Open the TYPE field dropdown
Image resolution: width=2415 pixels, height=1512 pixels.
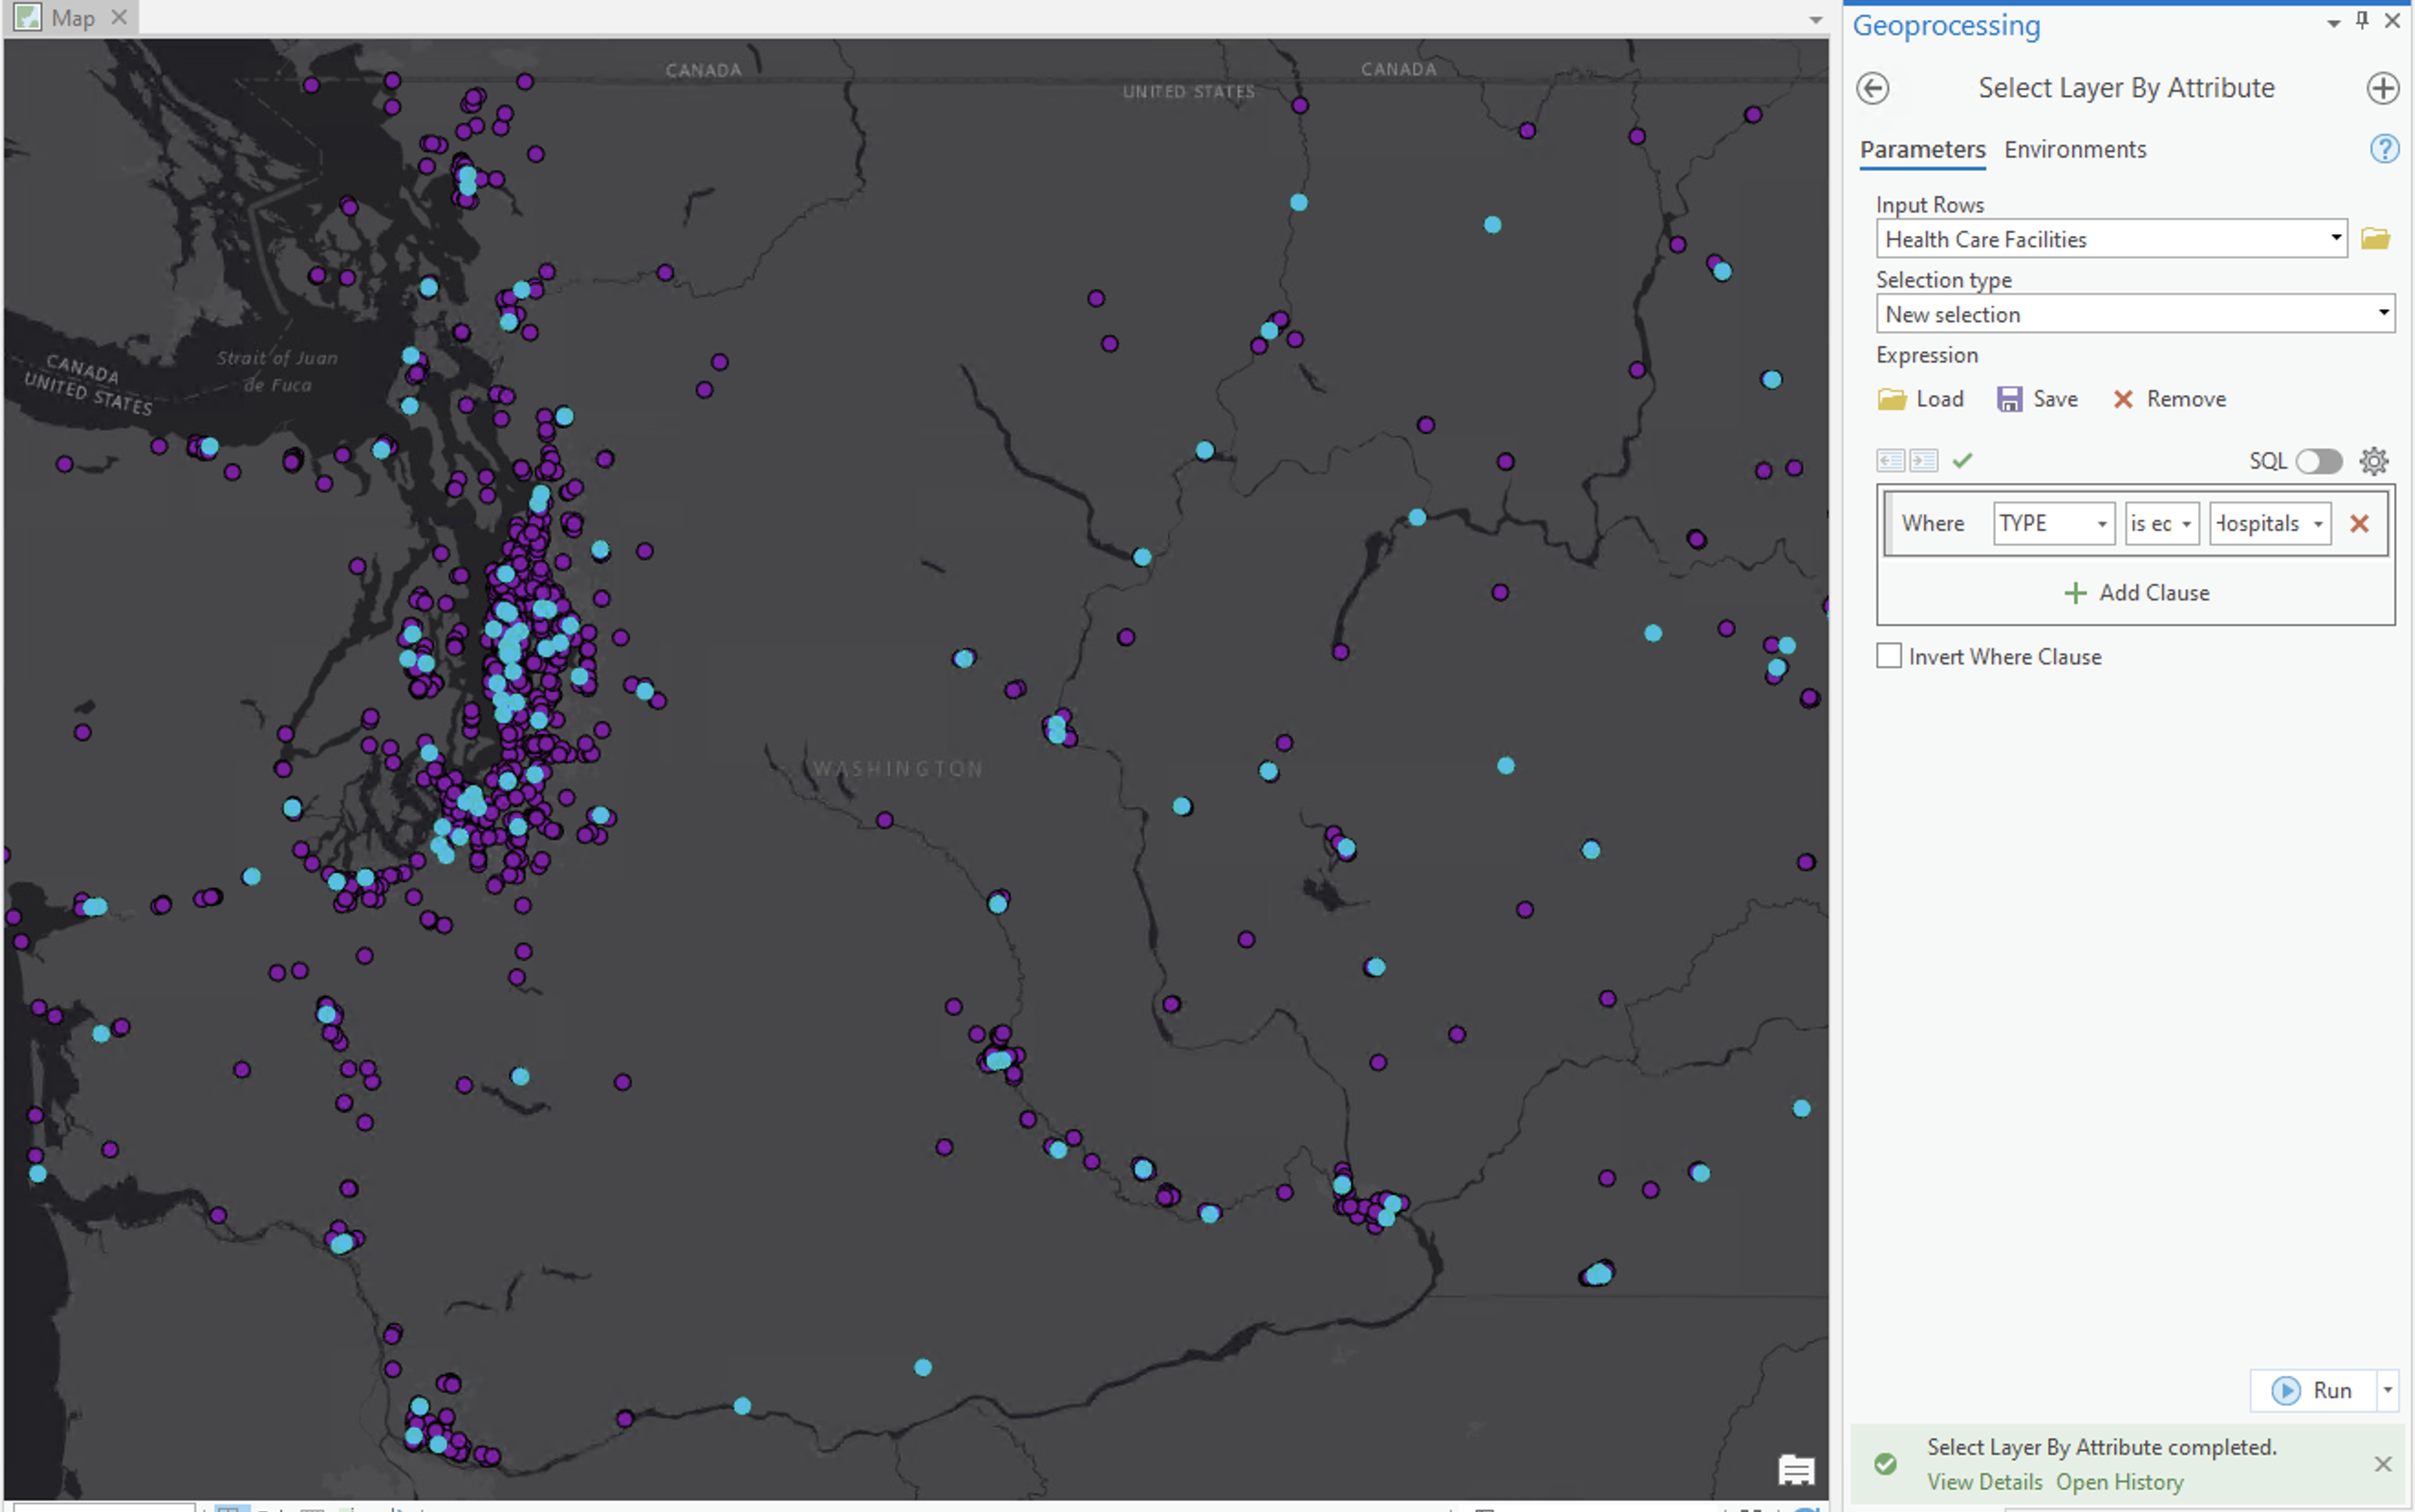click(2101, 524)
